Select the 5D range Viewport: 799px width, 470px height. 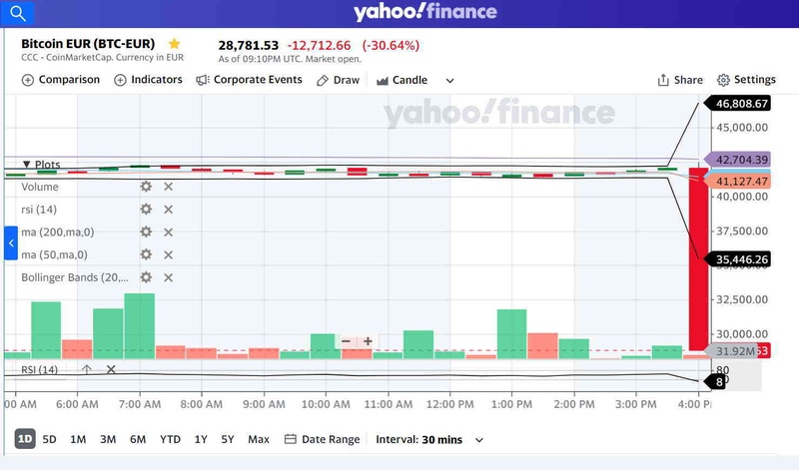(x=49, y=439)
